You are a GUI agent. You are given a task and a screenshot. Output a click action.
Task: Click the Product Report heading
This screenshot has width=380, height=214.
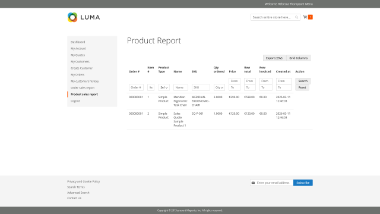point(154,40)
